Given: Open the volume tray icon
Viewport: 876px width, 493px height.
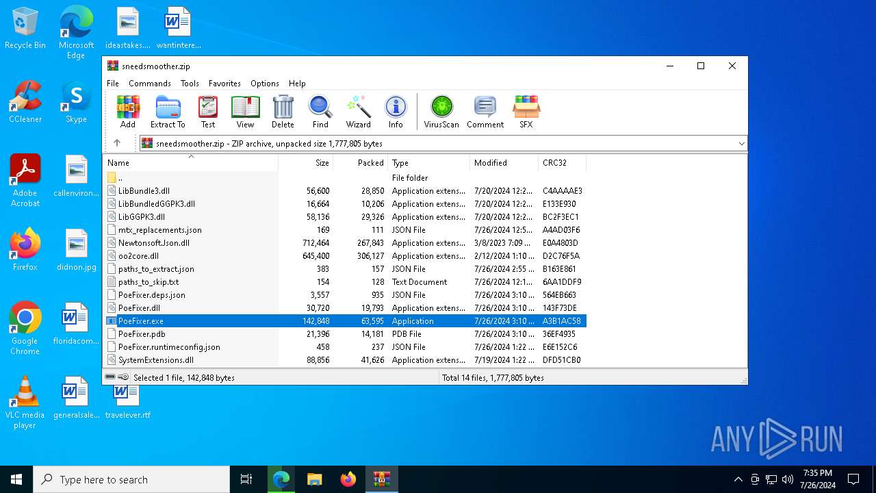Looking at the screenshot, I should (x=788, y=479).
